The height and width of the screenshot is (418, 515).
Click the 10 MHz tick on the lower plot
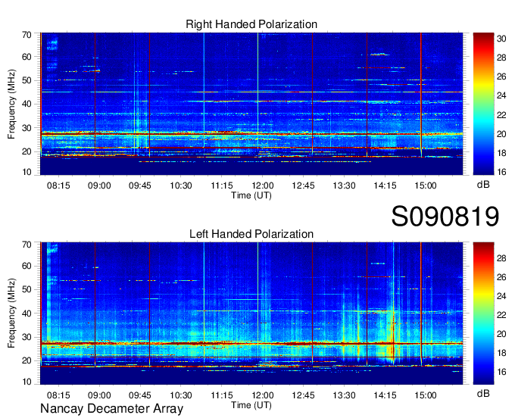click(x=27, y=382)
